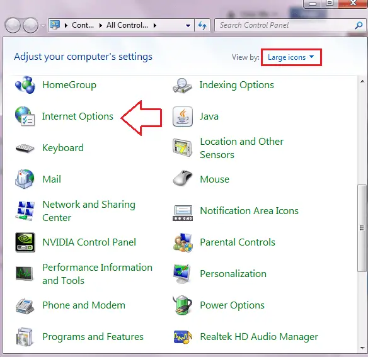The image size is (368, 357).
Task: Click the scrollbar down arrow
Action: 362,348
